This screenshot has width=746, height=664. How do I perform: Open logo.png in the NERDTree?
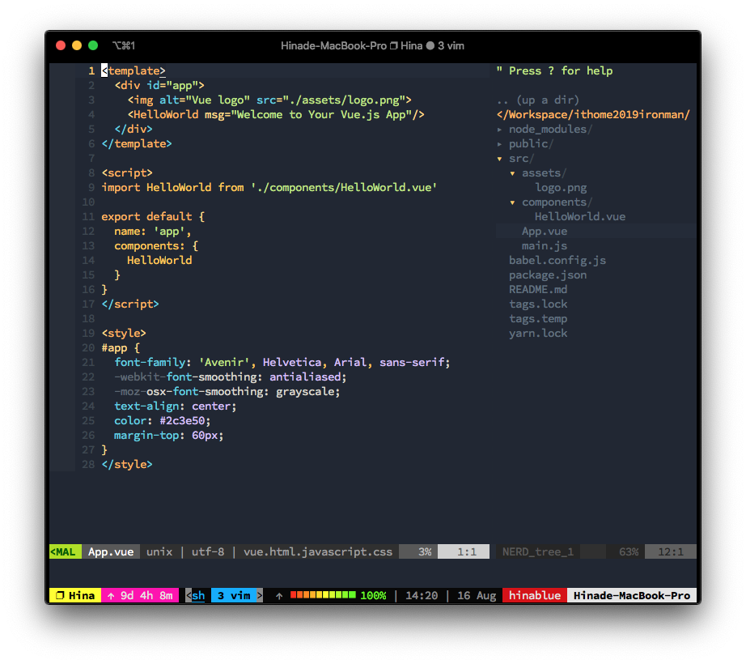coord(561,188)
